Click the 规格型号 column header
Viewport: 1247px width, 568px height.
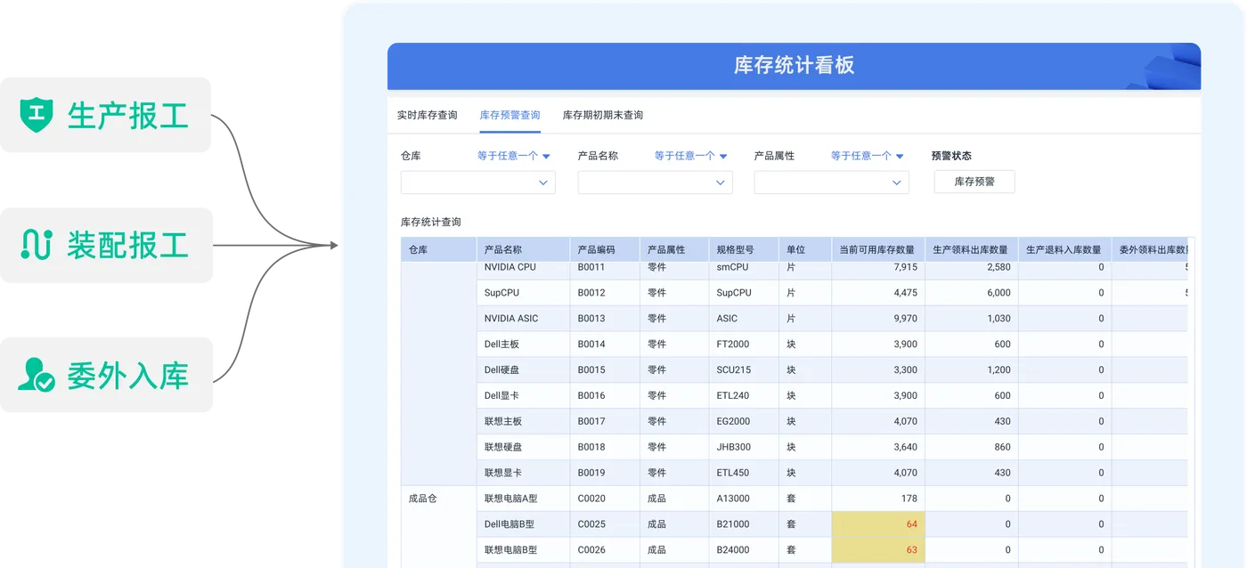[x=744, y=249]
